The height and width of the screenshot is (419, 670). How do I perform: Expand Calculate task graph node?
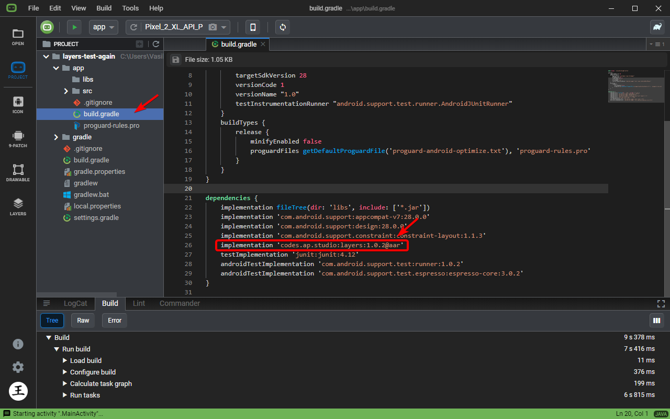[65, 384]
